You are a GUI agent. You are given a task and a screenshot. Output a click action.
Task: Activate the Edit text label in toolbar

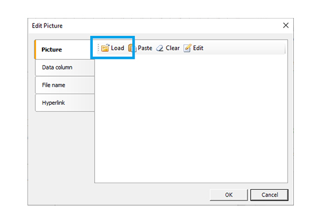[x=198, y=48]
